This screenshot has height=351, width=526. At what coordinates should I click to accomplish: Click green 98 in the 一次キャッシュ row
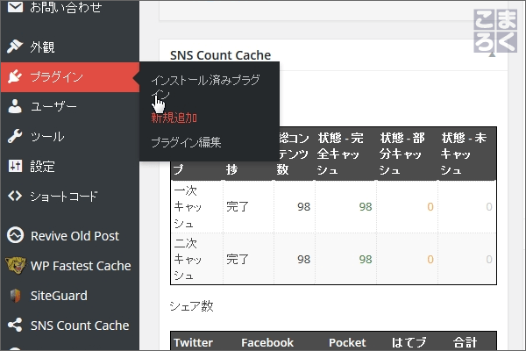click(x=366, y=207)
